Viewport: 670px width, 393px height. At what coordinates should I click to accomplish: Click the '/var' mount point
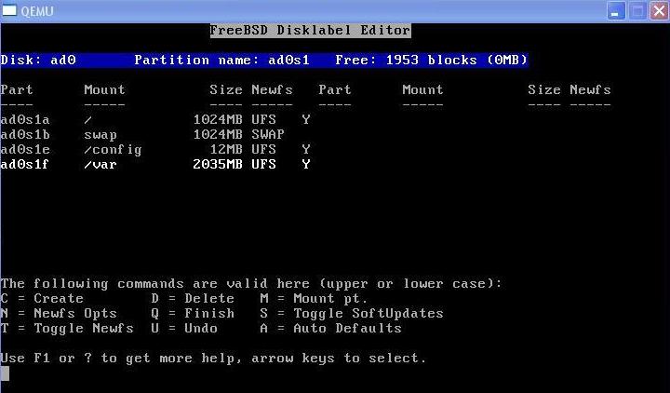click(100, 165)
